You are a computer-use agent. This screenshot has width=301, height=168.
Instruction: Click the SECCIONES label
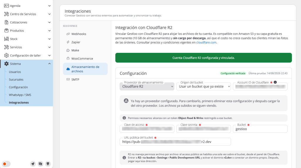tap(70, 26)
